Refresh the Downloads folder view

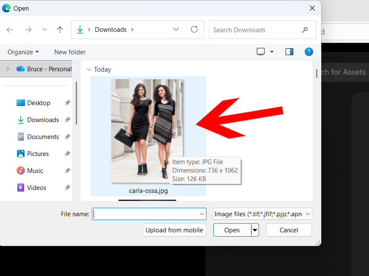pyautogui.click(x=194, y=29)
